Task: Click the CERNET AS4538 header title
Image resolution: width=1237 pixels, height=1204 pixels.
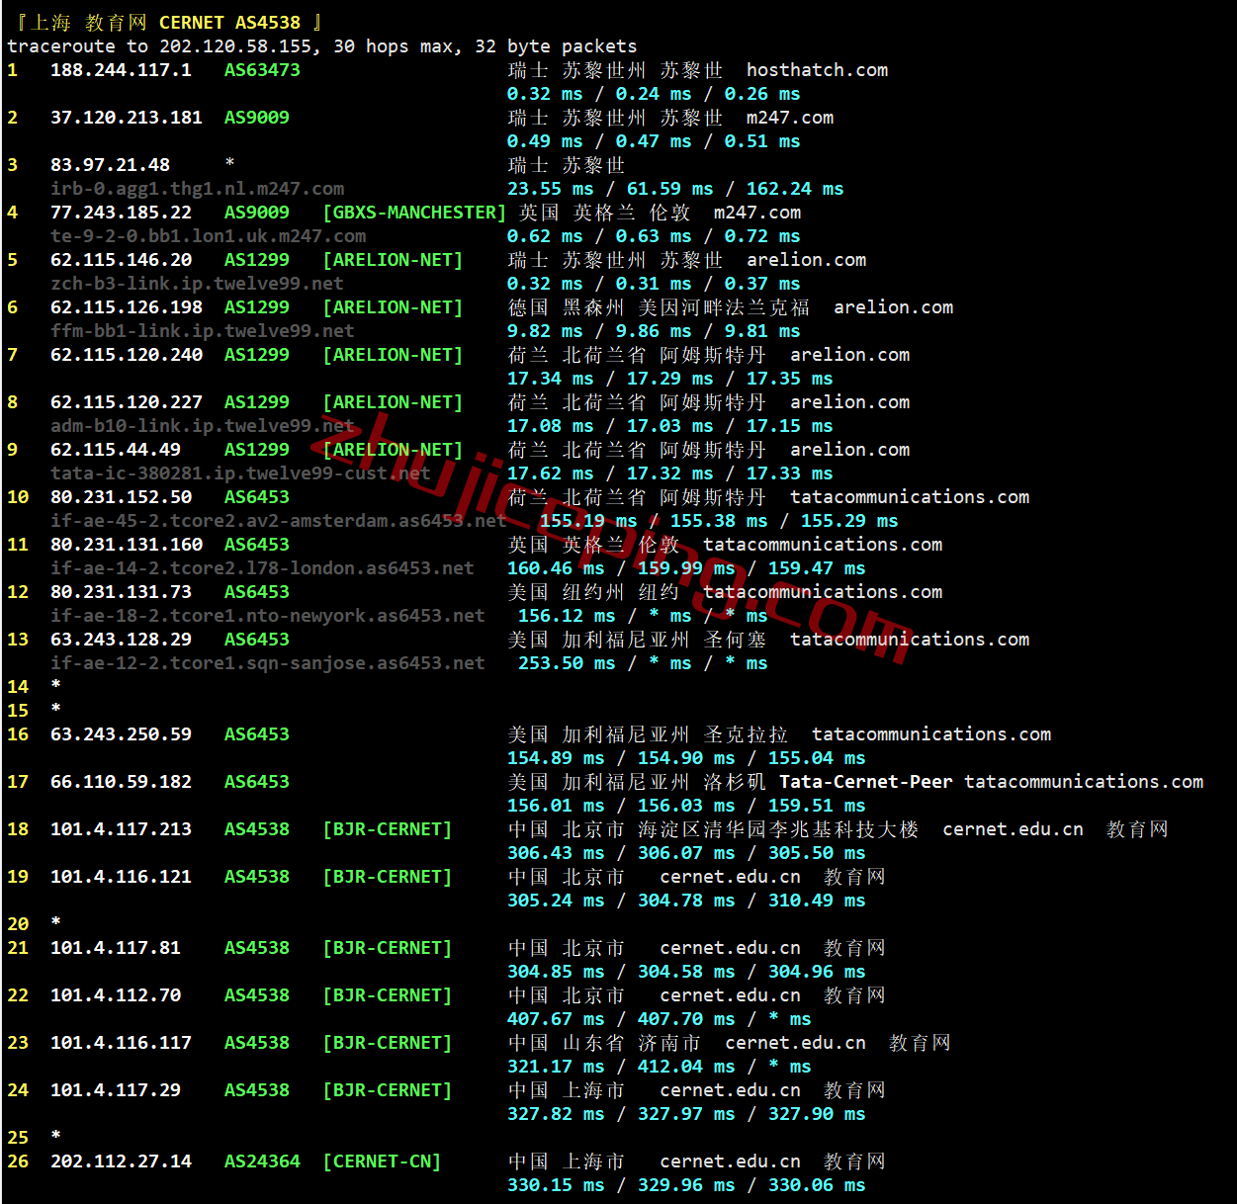Action: pyautogui.click(x=229, y=23)
